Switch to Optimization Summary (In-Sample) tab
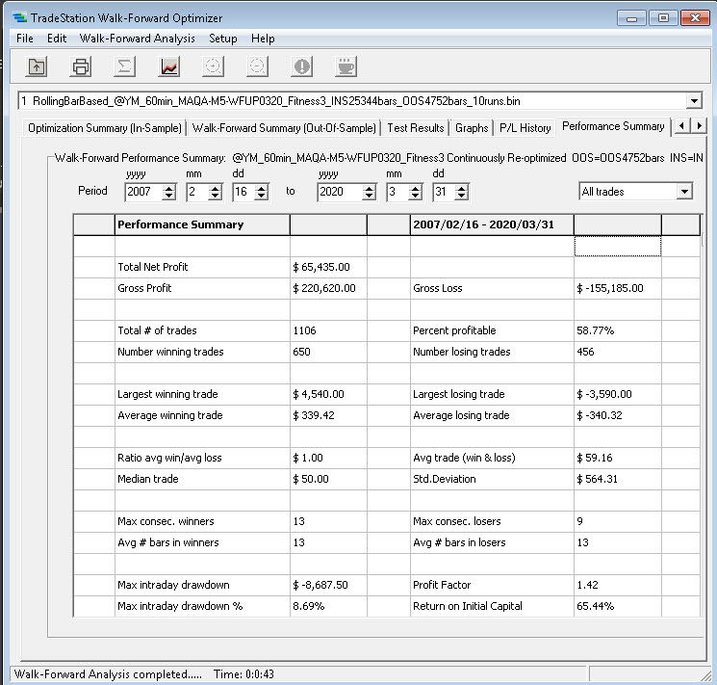This screenshot has height=685, width=717. [x=105, y=128]
